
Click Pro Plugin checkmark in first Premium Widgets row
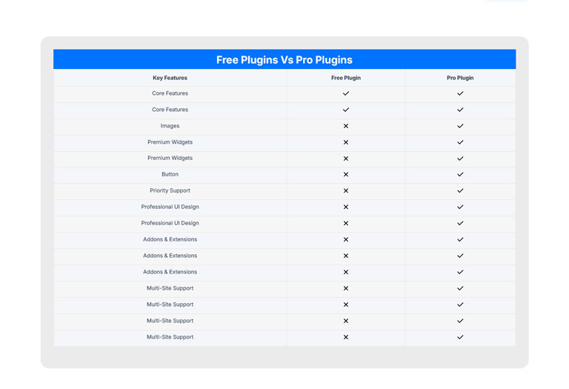(x=460, y=142)
